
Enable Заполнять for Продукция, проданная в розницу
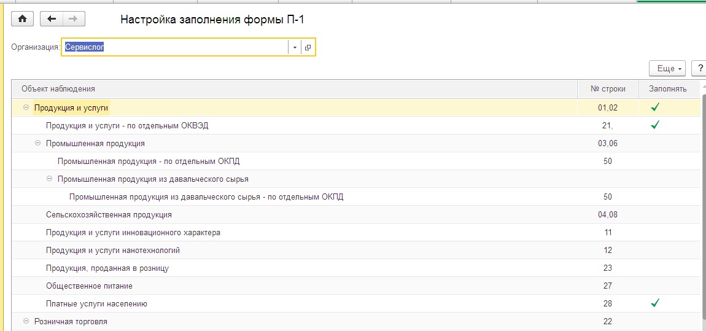pyautogui.click(x=669, y=268)
